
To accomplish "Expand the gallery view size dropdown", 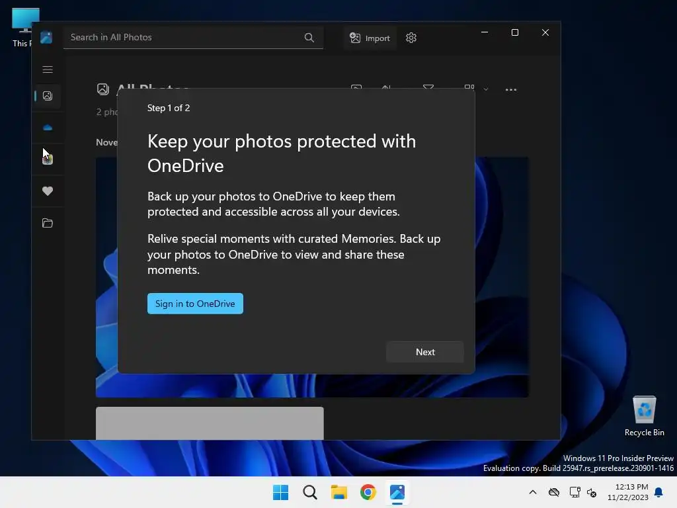I will point(486,89).
